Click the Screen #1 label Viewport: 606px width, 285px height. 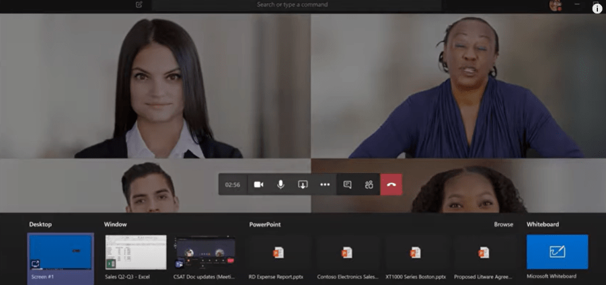point(42,276)
